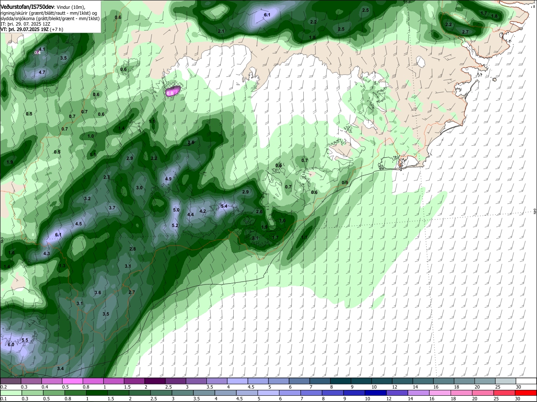Click the 0.8 label inside the magenta snow patch

tap(170, 93)
